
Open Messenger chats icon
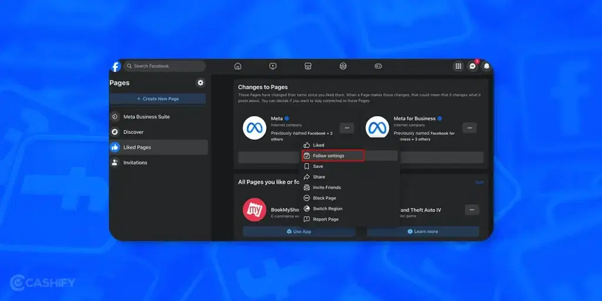(473, 66)
